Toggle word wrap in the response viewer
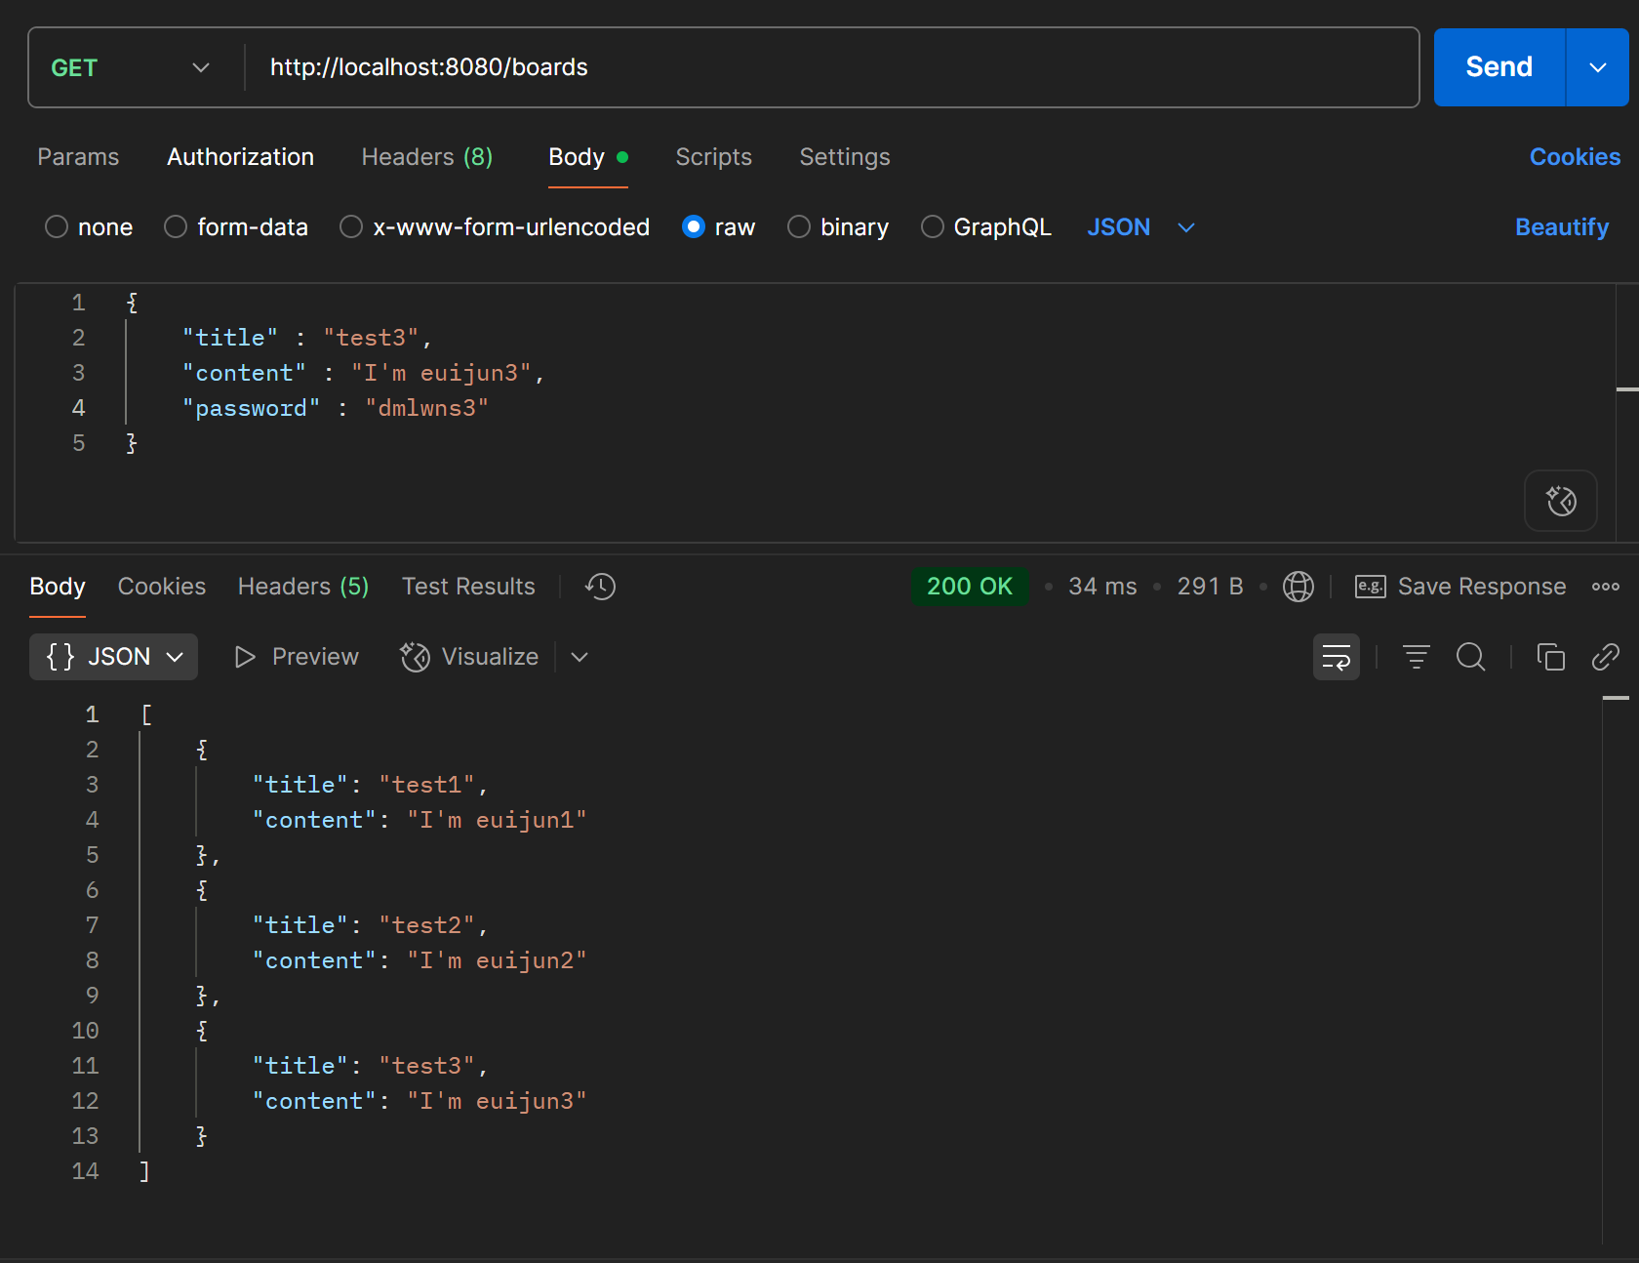 [x=1337, y=657]
